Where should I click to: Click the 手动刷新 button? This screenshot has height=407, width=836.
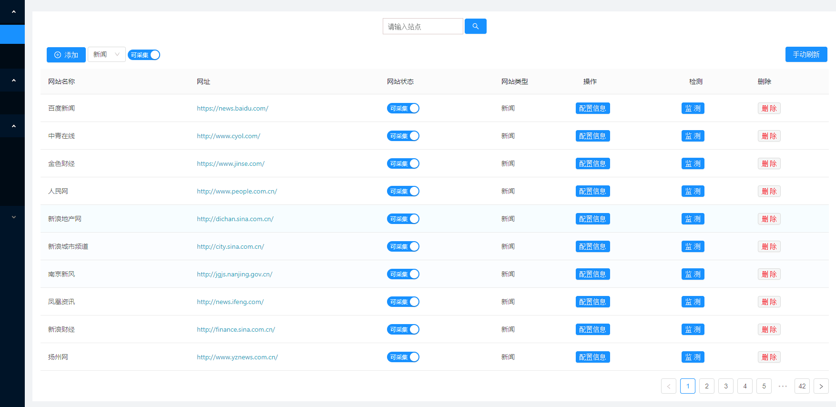point(806,54)
